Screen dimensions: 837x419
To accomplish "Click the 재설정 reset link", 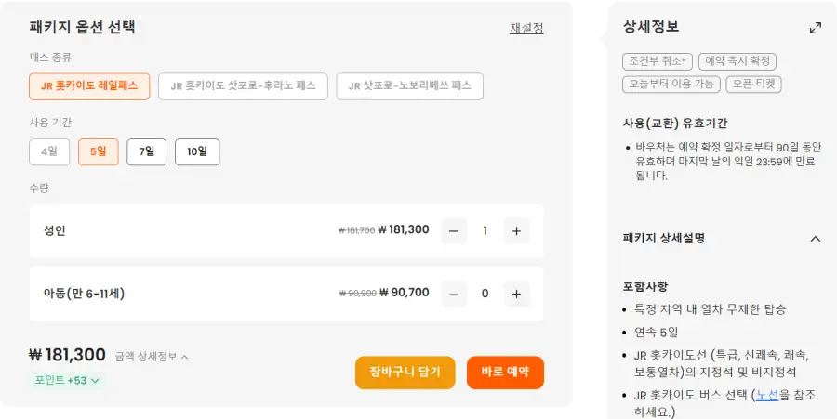I will click(x=526, y=28).
